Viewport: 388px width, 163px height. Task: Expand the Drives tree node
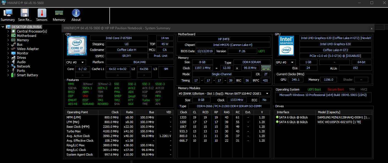(x=8, y=57)
